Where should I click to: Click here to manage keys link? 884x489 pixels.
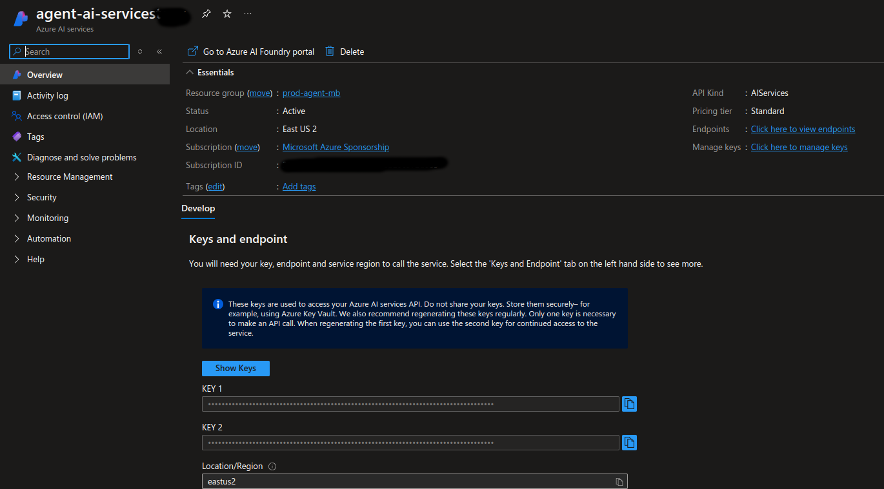(799, 147)
